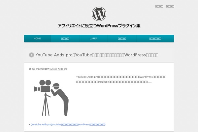
Task: Open the site title アフィリエイトに役立つWordPressプラグイン集
Action: point(99,26)
